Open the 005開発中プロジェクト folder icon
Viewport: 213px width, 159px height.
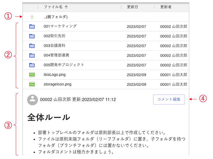point(32,65)
